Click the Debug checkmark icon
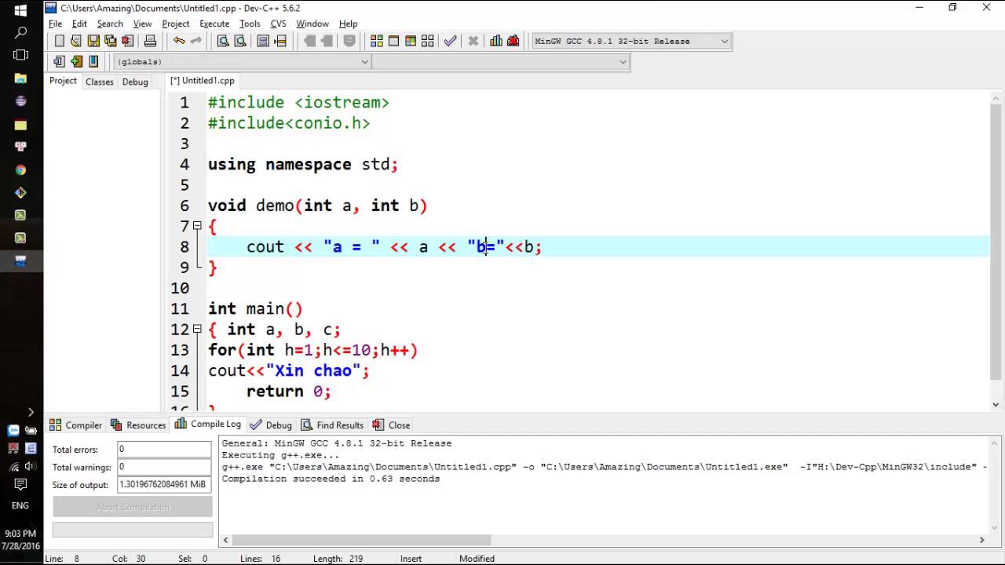The image size is (1005, 565). pyautogui.click(x=451, y=42)
